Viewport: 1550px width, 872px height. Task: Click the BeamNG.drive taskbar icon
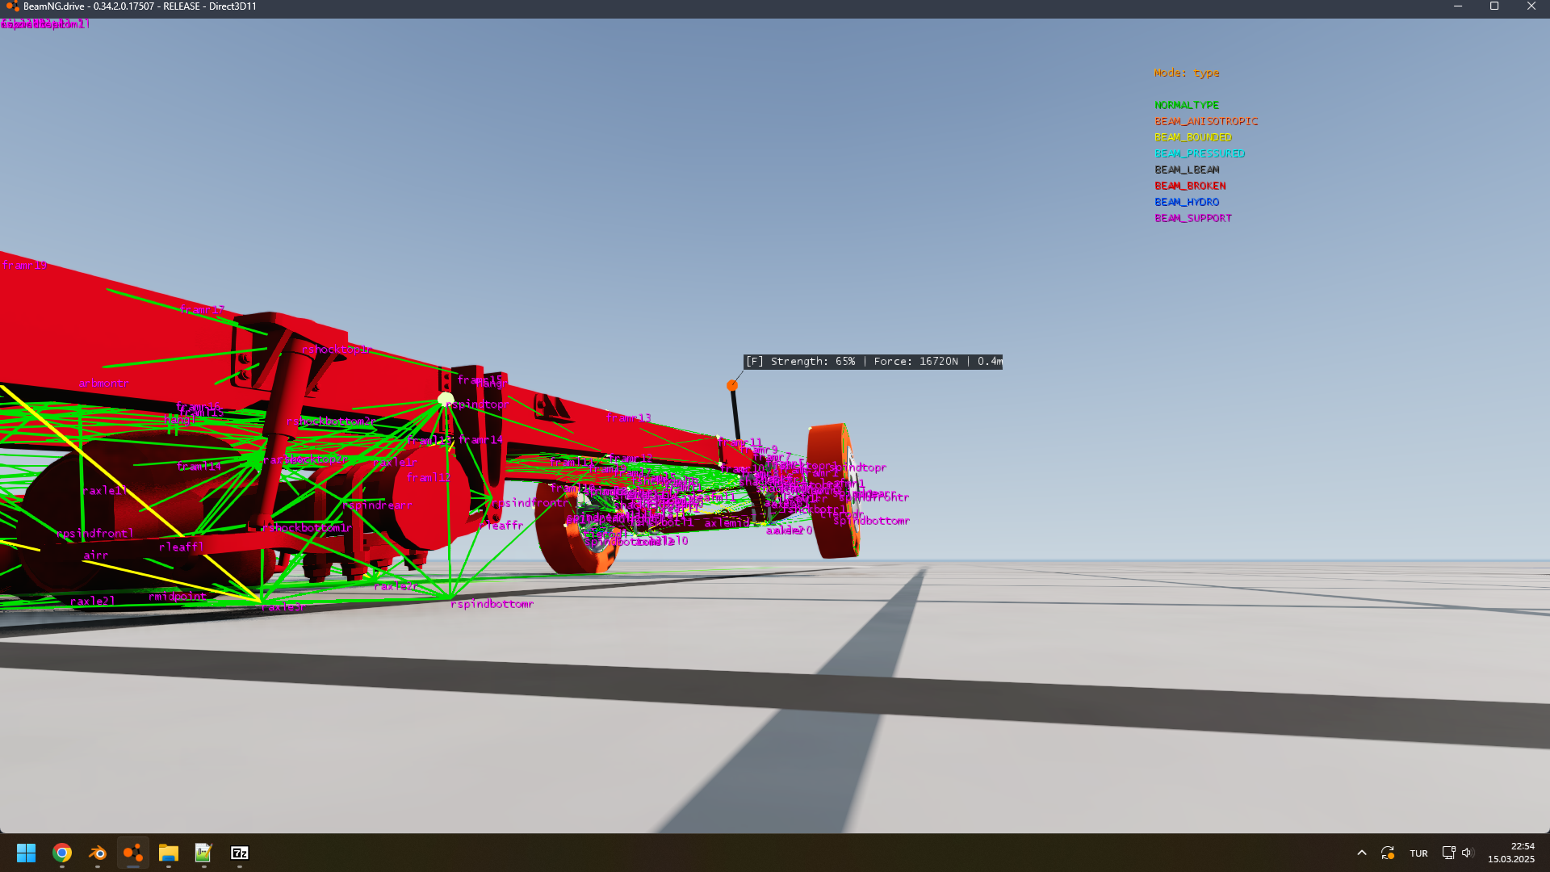[x=133, y=853]
